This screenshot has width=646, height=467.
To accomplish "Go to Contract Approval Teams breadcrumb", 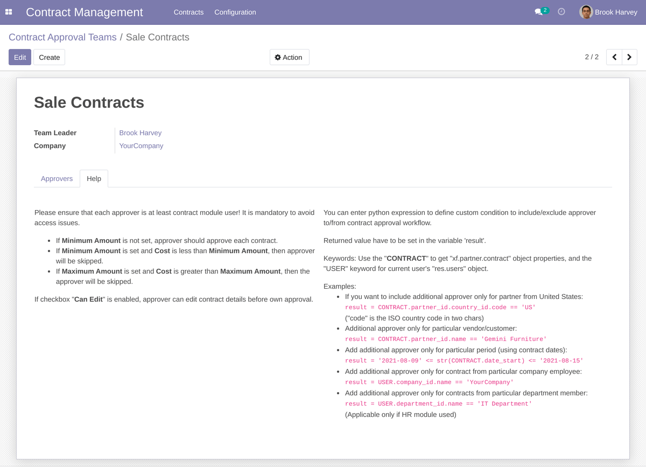I will [62, 37].
